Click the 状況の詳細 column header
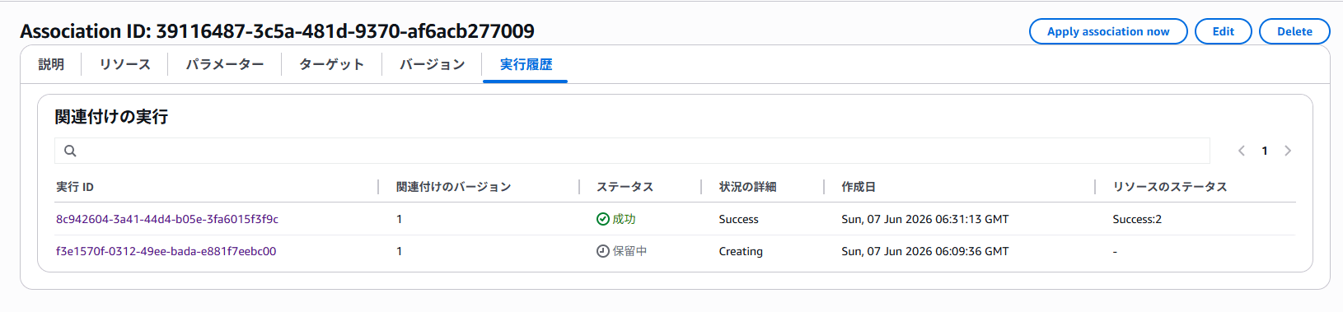This screenshot has height=312, width=1343. 747,187
